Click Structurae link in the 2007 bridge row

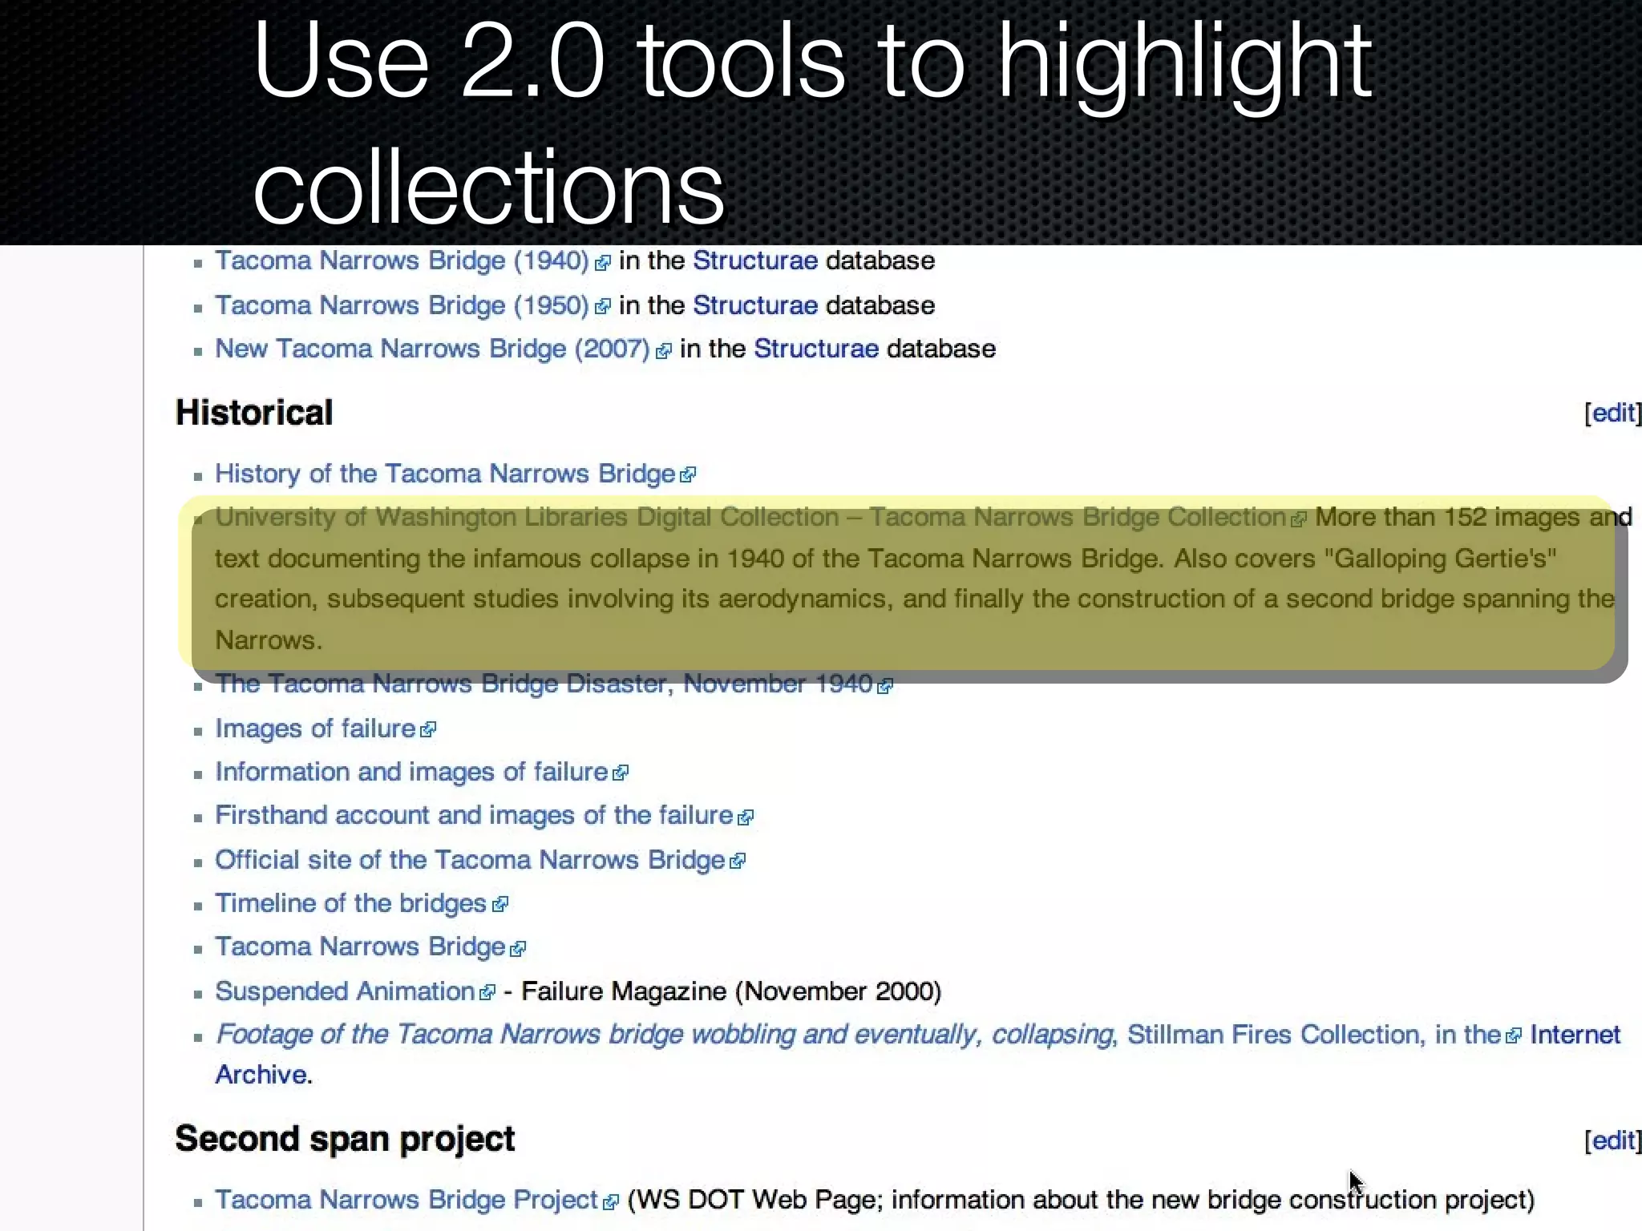pos(816,349)
